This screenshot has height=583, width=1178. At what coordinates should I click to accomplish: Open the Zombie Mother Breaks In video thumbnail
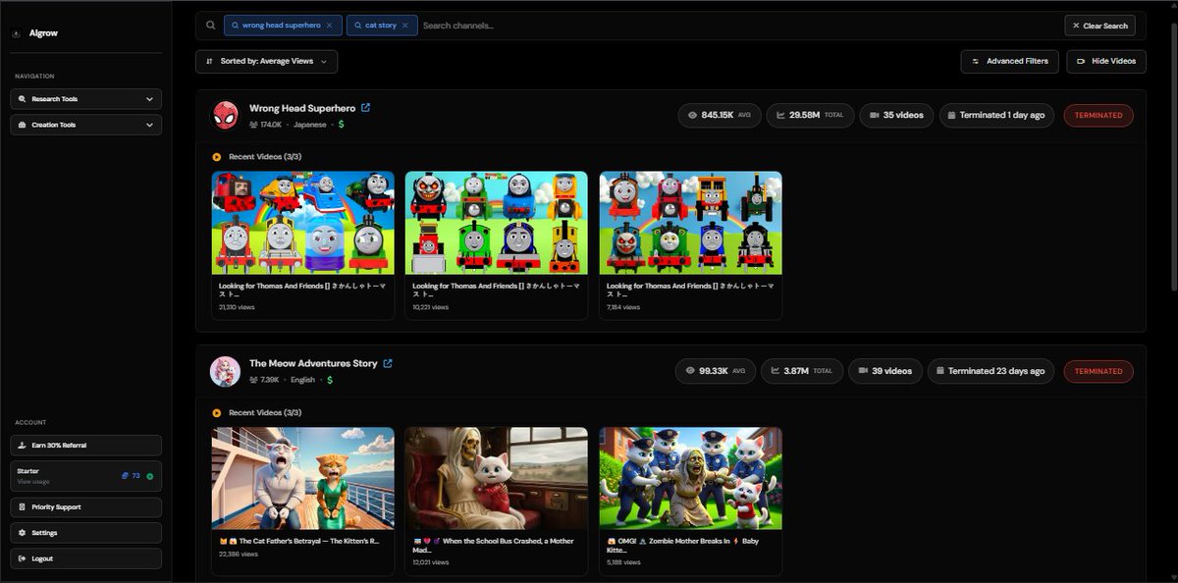(691, 478)
